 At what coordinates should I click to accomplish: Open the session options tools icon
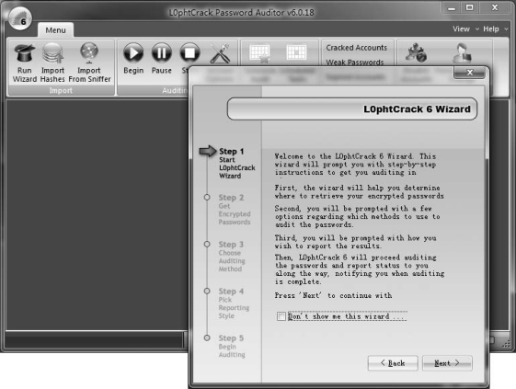220,53
